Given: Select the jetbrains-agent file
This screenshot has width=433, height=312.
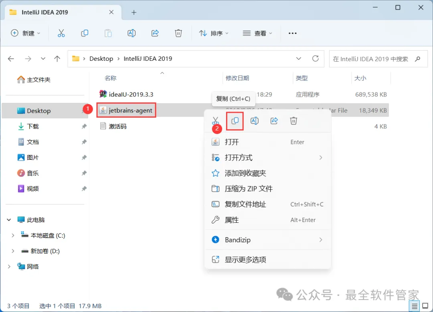Looking at the screenshot, I should [126, 110].
